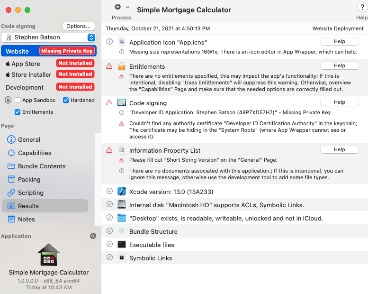Click the Bundle Structure icon
Viewport: 368px width, 294px height.
click(x=122, y=231)
